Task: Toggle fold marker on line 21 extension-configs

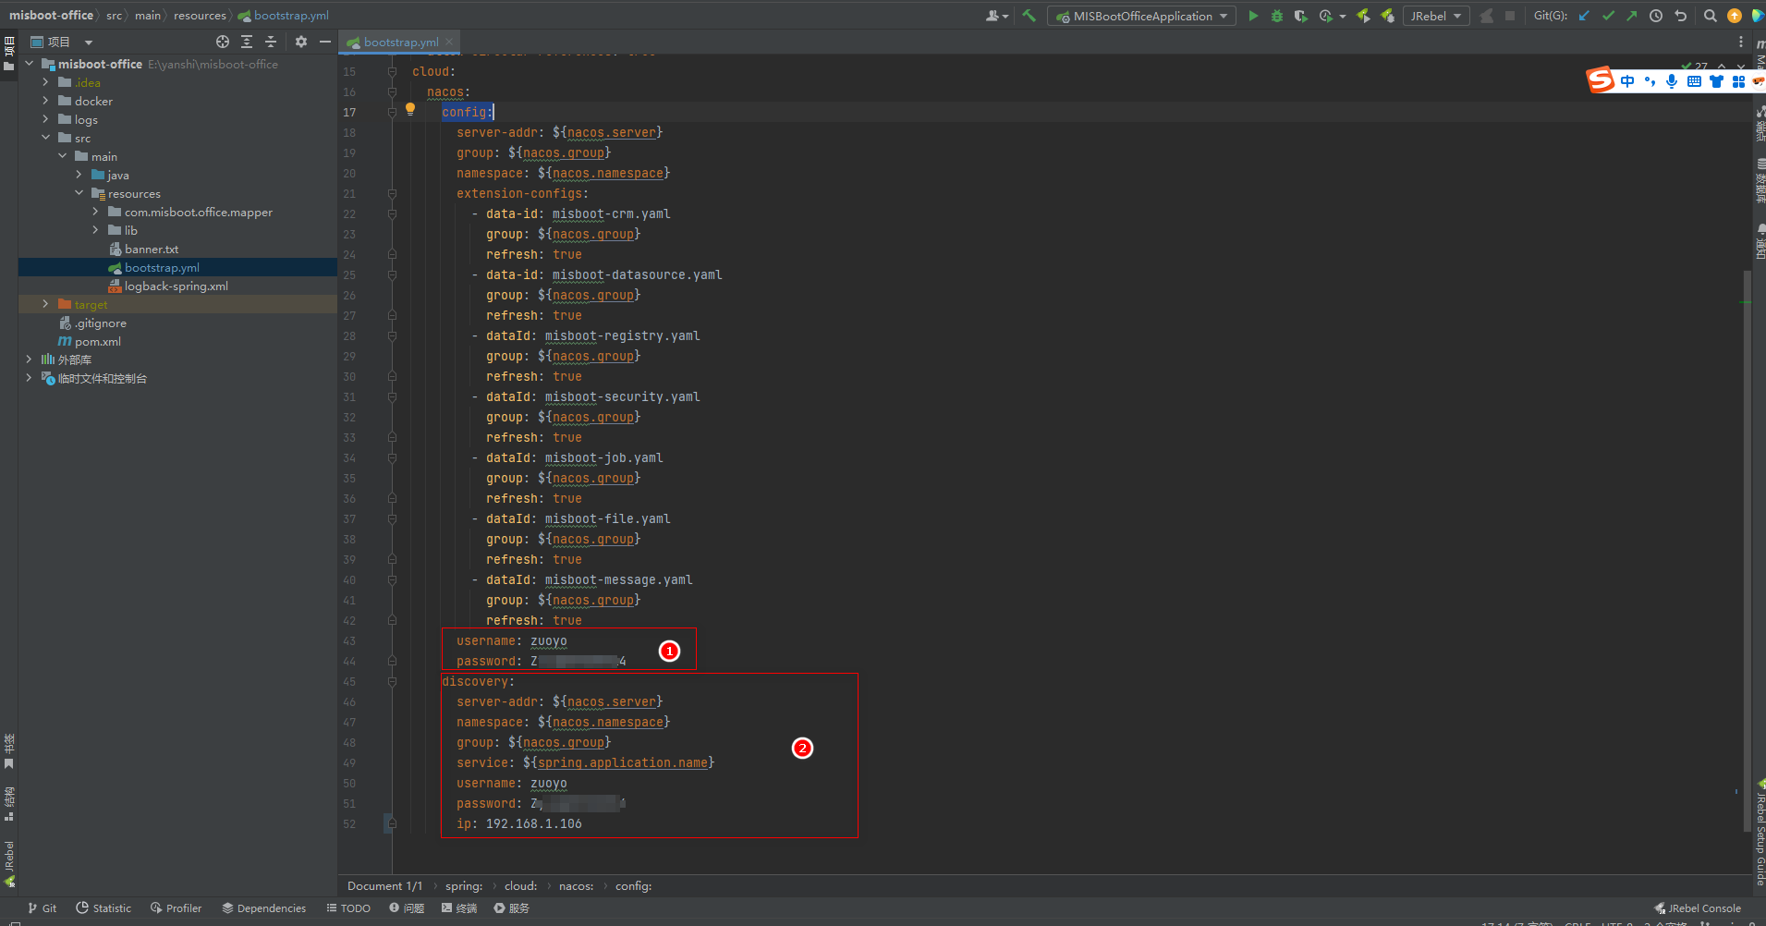Action: point(392,193)
